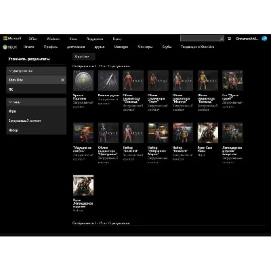
Task: Open the shopping cart
Action: point(230,39)
